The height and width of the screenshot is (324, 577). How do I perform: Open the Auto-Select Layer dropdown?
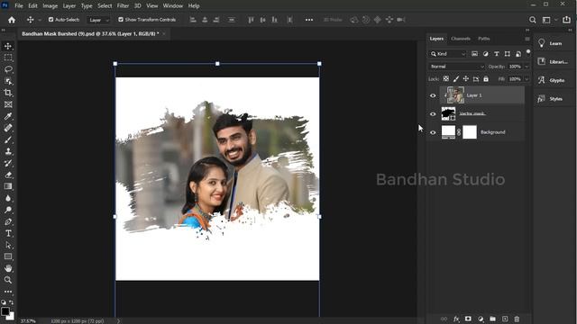(98, 20)
